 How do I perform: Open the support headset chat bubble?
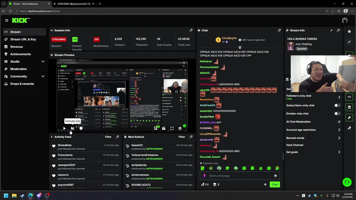pos(347,182)
